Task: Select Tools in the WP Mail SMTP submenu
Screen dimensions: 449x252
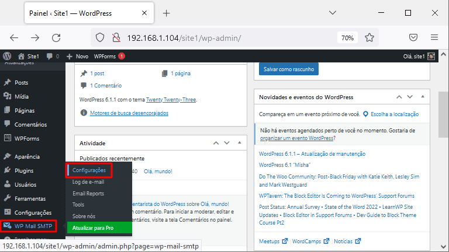Action: (x=78, y=205)
